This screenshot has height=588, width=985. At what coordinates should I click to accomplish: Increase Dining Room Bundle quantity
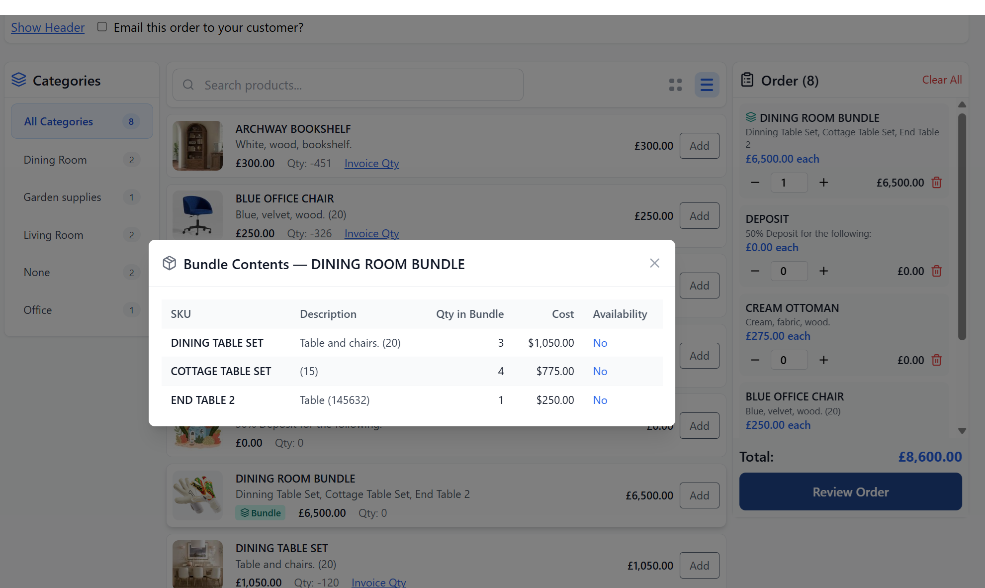tap(823, 183)
